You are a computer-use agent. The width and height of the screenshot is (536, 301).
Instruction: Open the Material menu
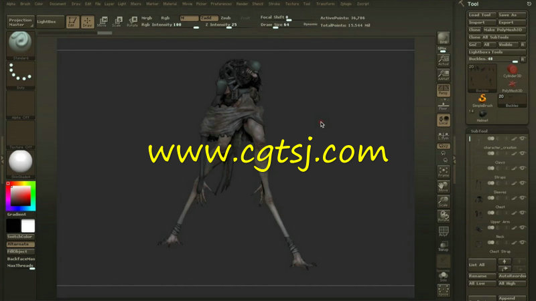tap(170, 4)
